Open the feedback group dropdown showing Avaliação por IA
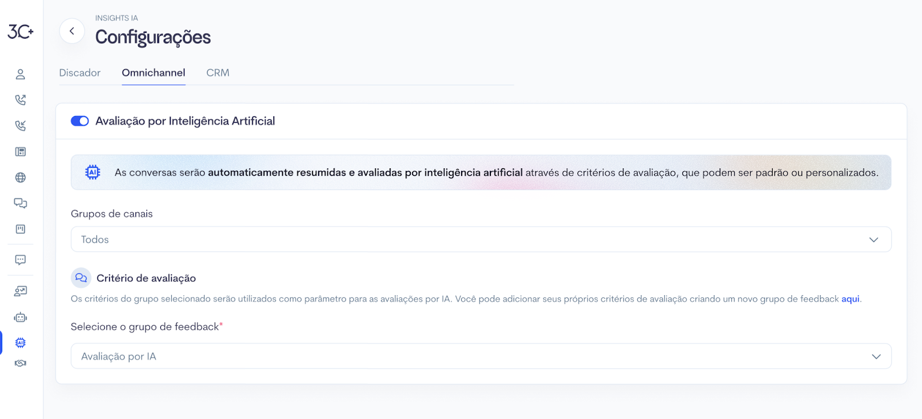This screenshot has height=419, width=922. [x=481, y=356]
